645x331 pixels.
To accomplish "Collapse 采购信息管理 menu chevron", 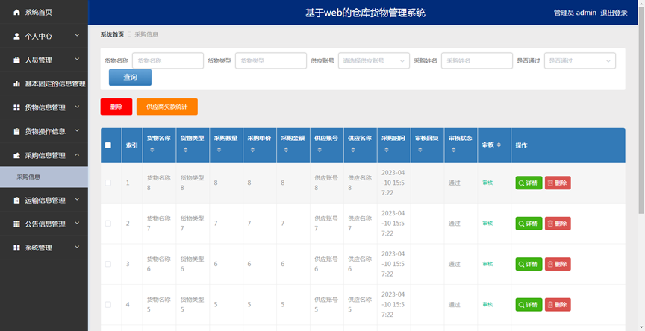I will click(77, 155).
